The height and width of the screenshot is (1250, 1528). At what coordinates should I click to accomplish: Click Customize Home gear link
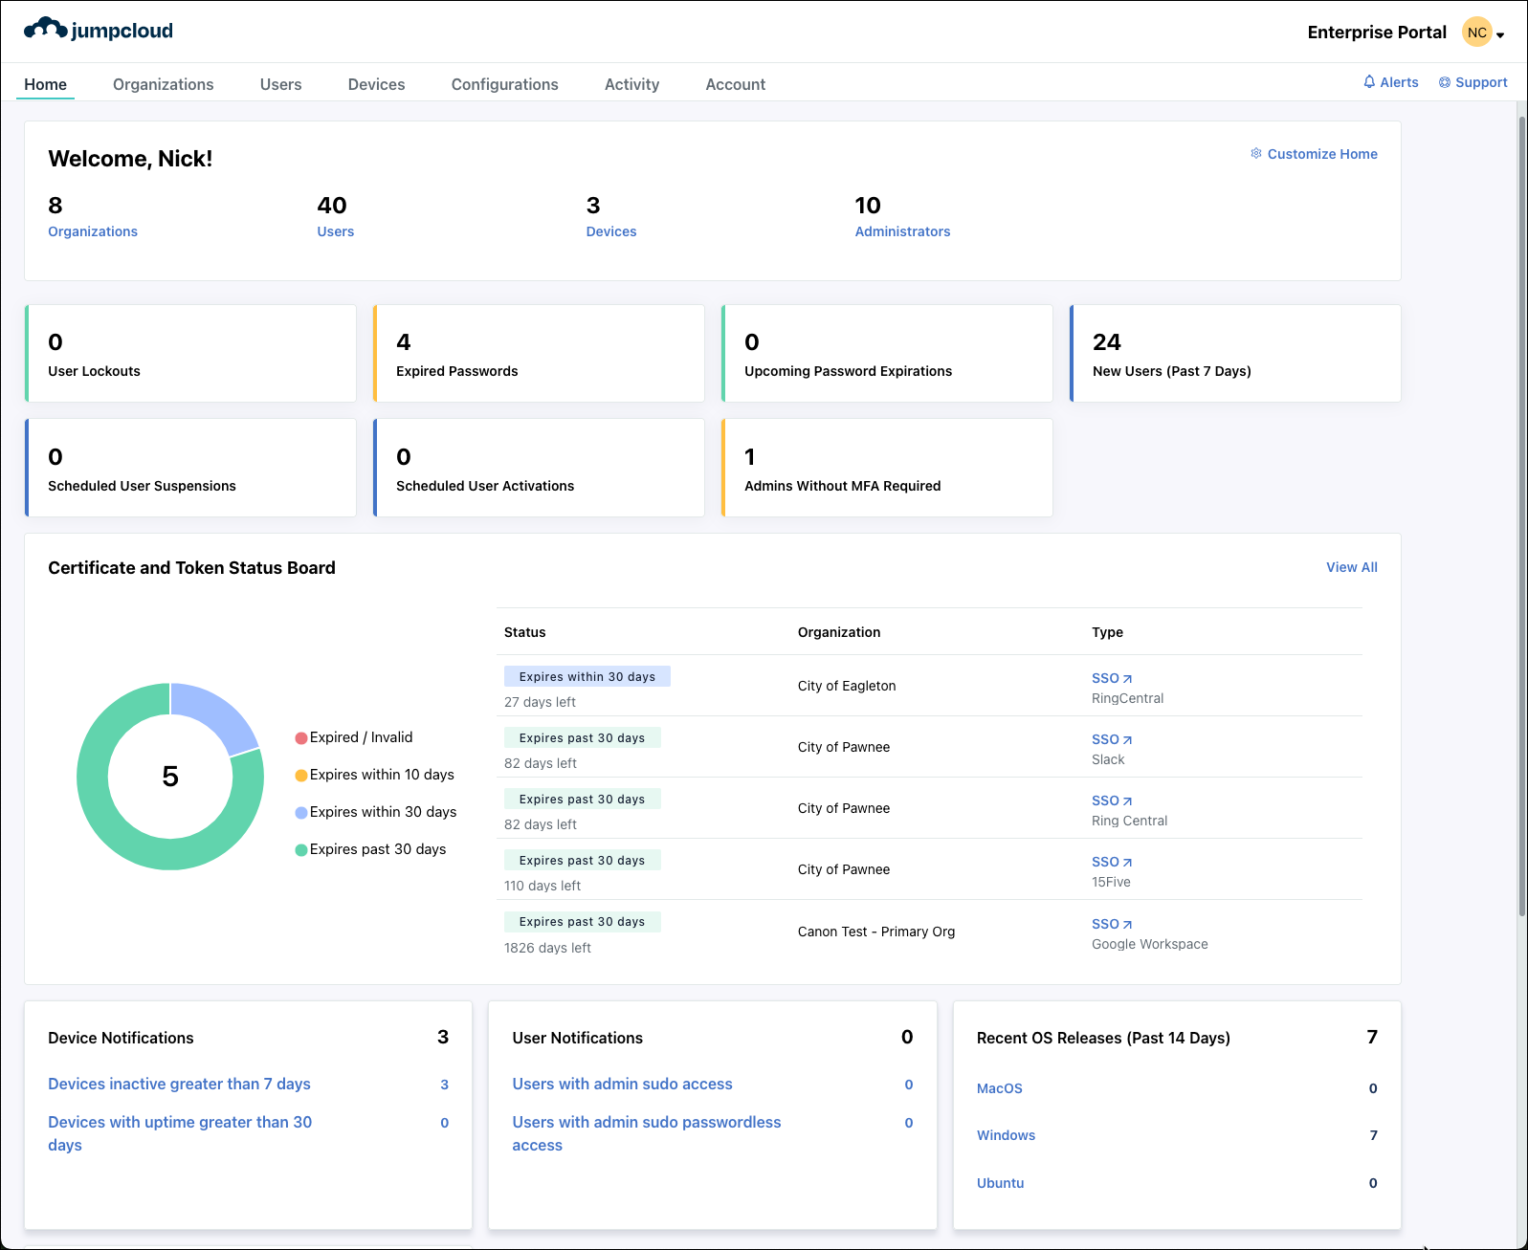[x=1314, y=154]
